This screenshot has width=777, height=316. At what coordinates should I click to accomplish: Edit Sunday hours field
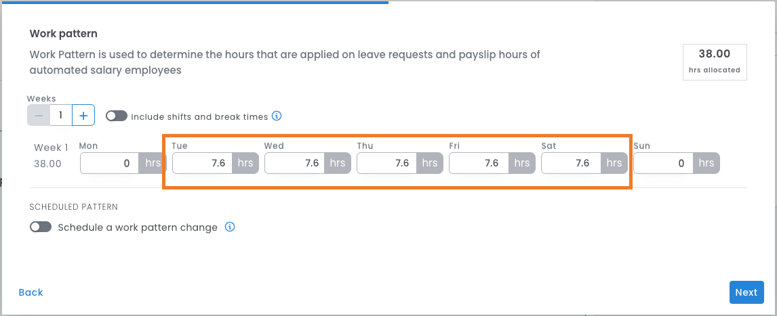(x=663, y=163)
